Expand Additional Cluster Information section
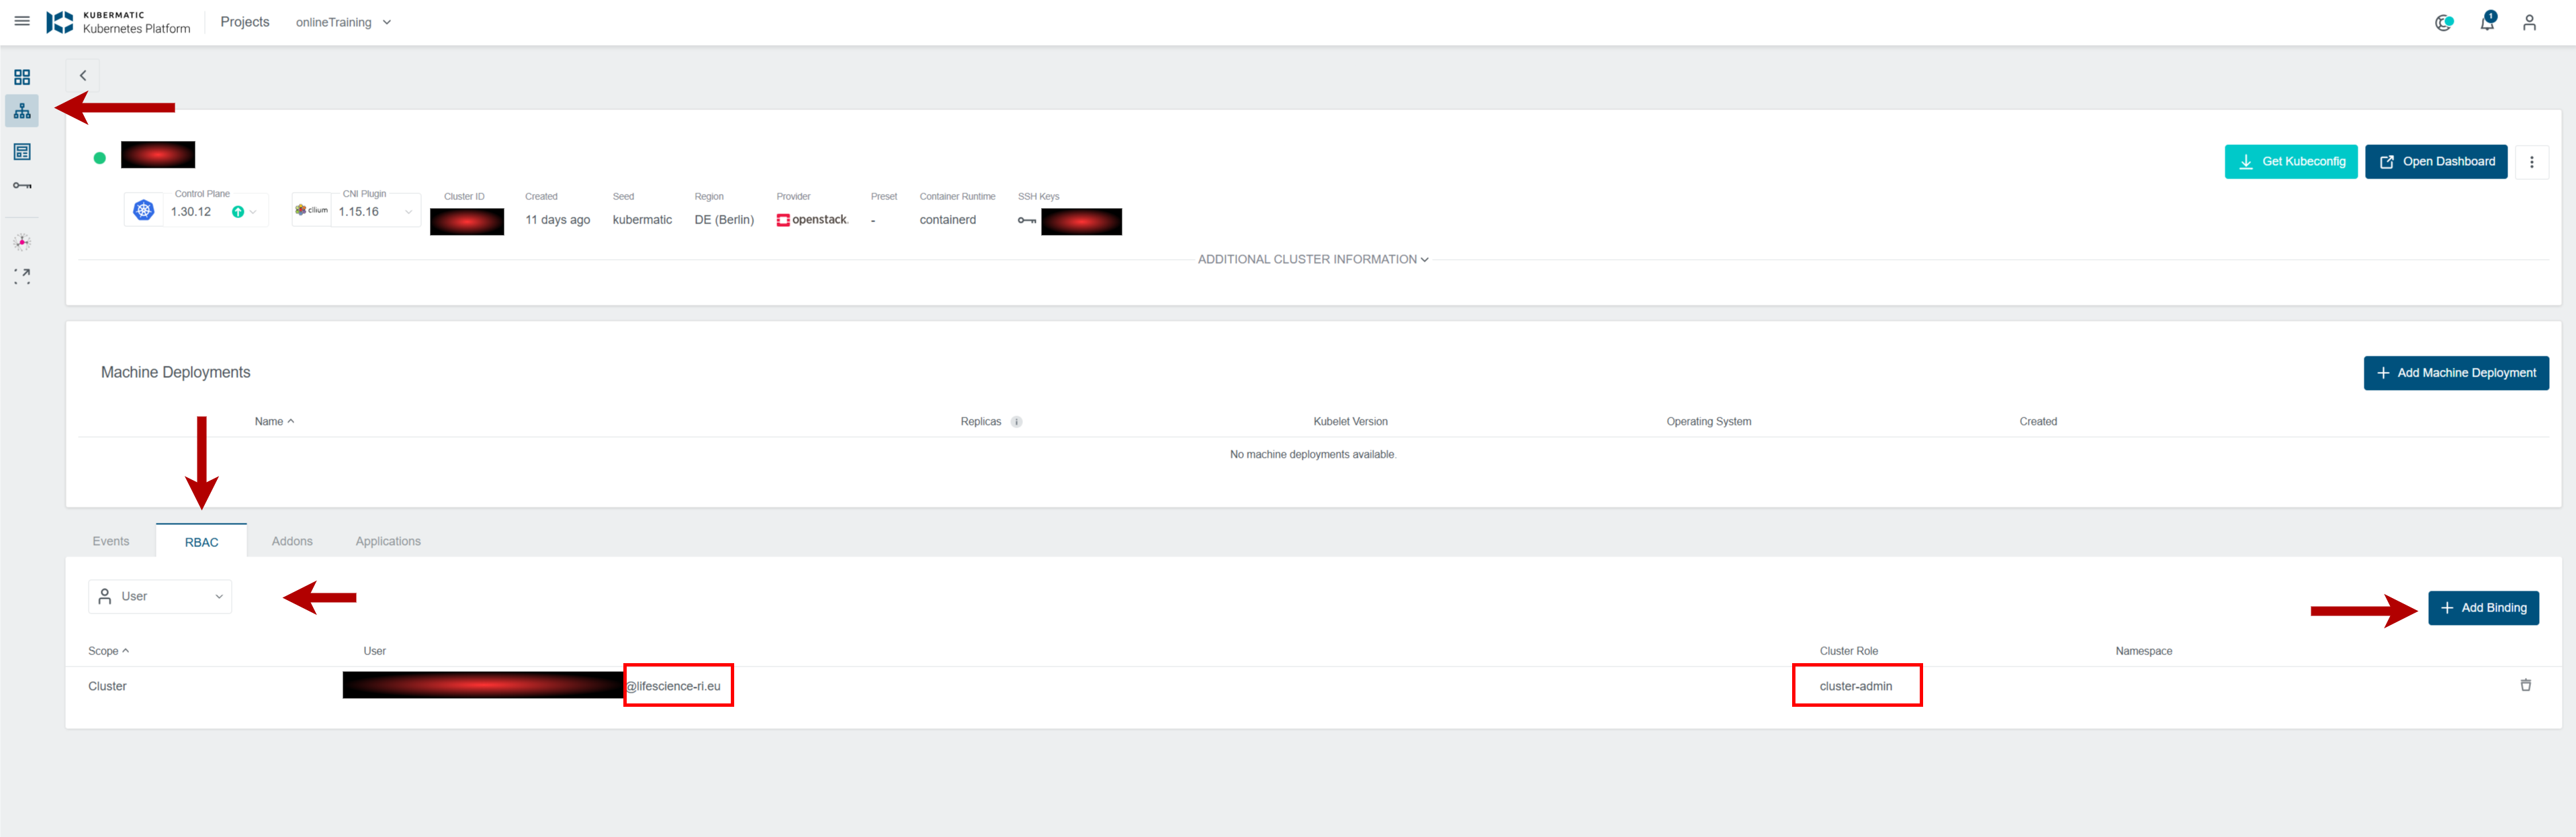The height and width of the screenshot is (837, 2576). (1312, 260)
